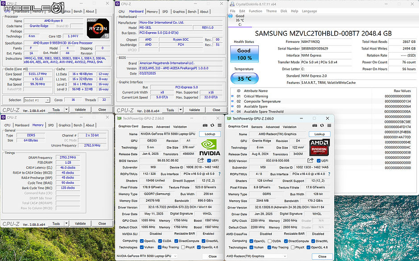Open Function menu in CrystalDiskInfo
Viewport: 419px width, 261px height.
pos(256,11)
